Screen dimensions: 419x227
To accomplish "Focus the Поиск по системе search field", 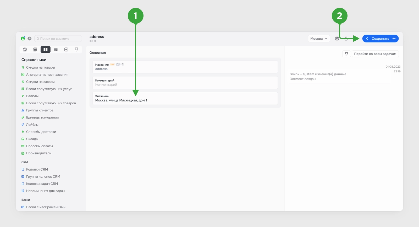I will [58, 39].
